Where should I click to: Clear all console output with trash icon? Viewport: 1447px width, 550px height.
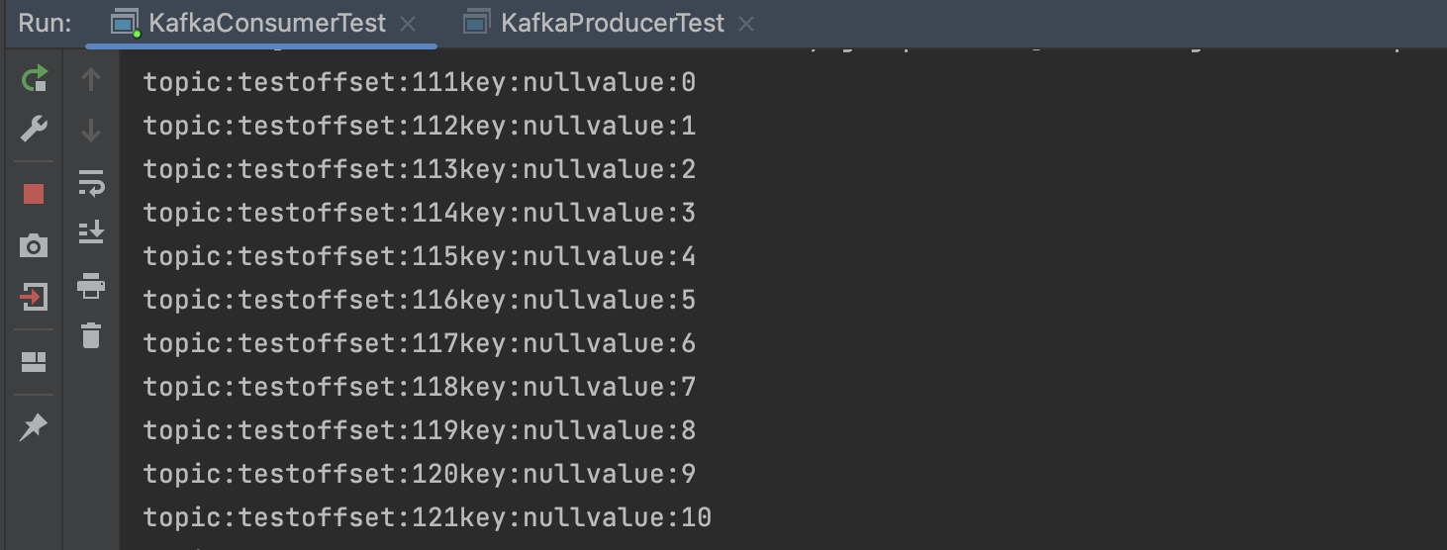[91, 335]
